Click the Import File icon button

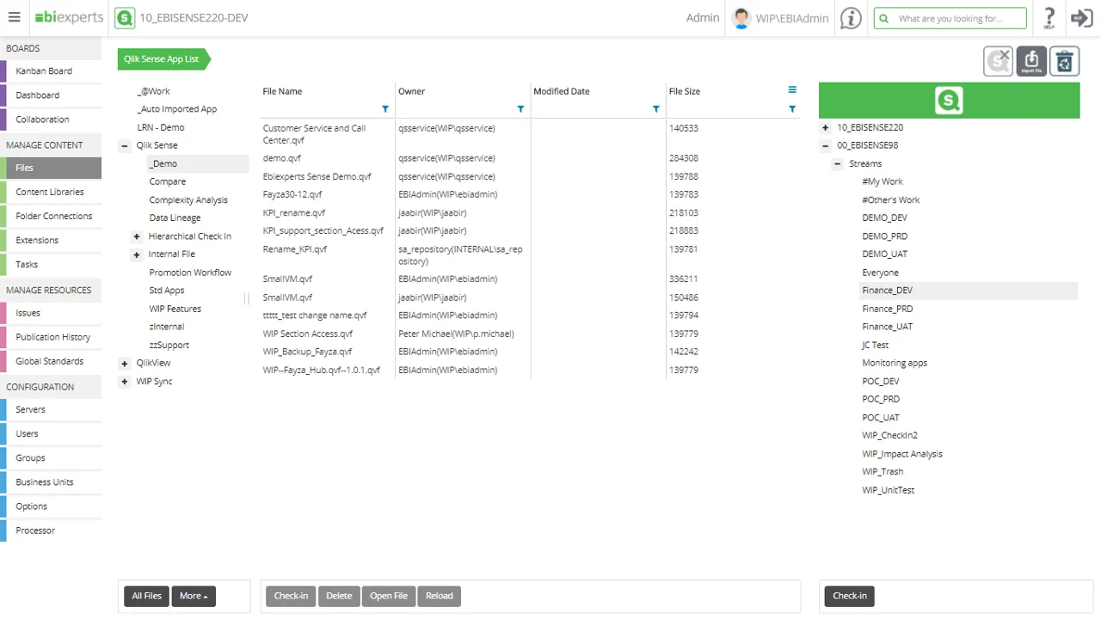click(x=1031, y=61)
